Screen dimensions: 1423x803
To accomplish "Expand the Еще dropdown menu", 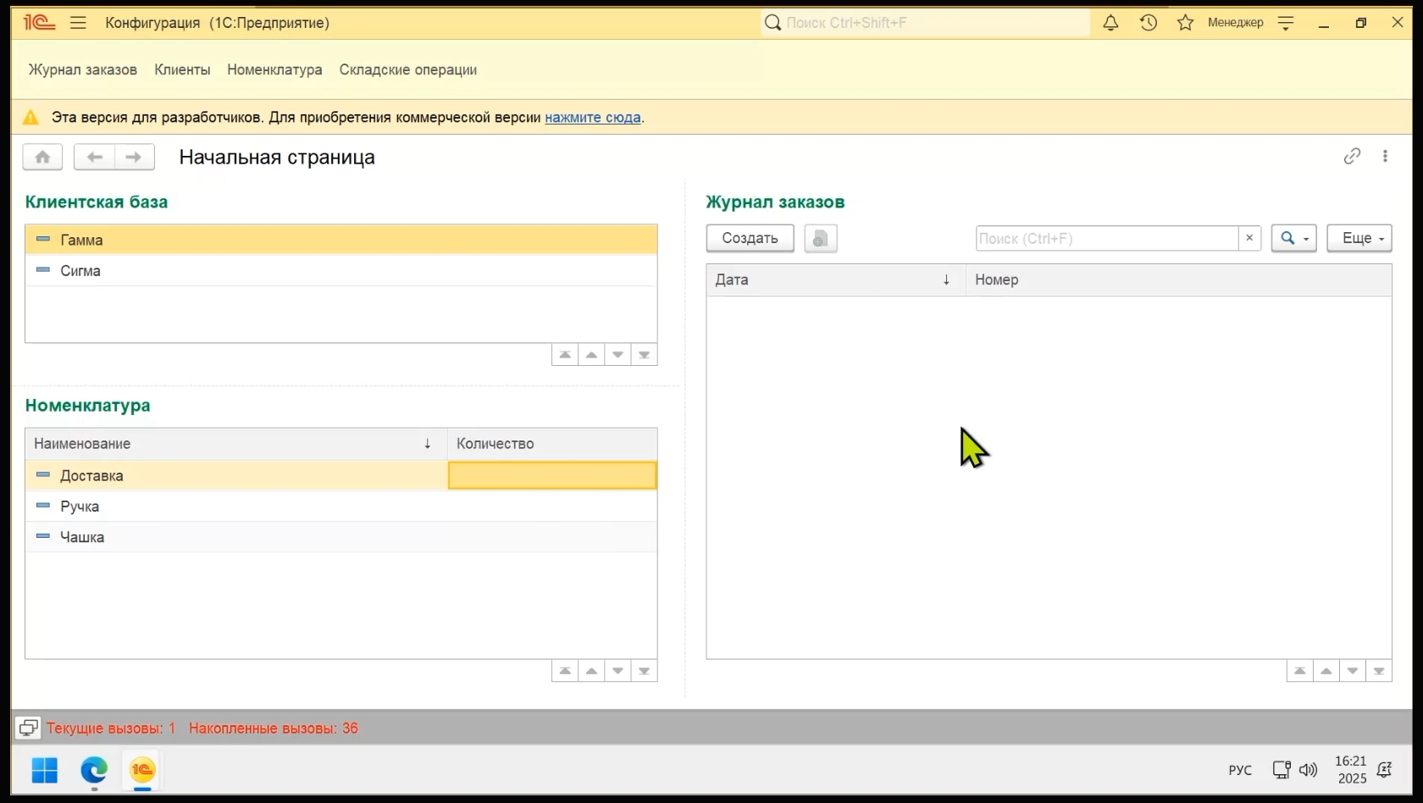I will (1359, 238).
